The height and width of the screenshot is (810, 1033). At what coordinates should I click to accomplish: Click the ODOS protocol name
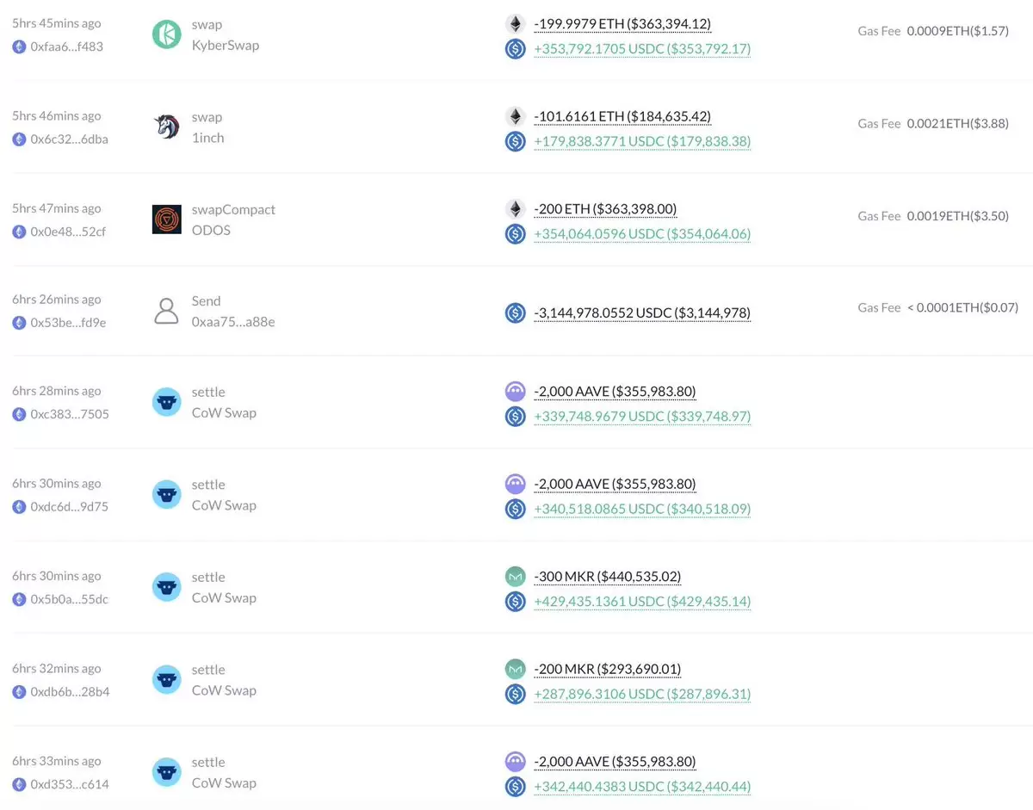pos(211,230)
